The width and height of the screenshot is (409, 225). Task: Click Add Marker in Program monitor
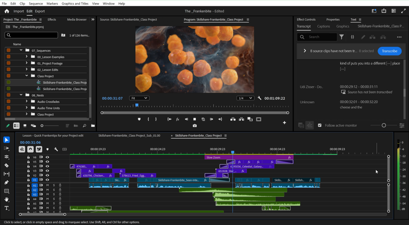(139, 119)
